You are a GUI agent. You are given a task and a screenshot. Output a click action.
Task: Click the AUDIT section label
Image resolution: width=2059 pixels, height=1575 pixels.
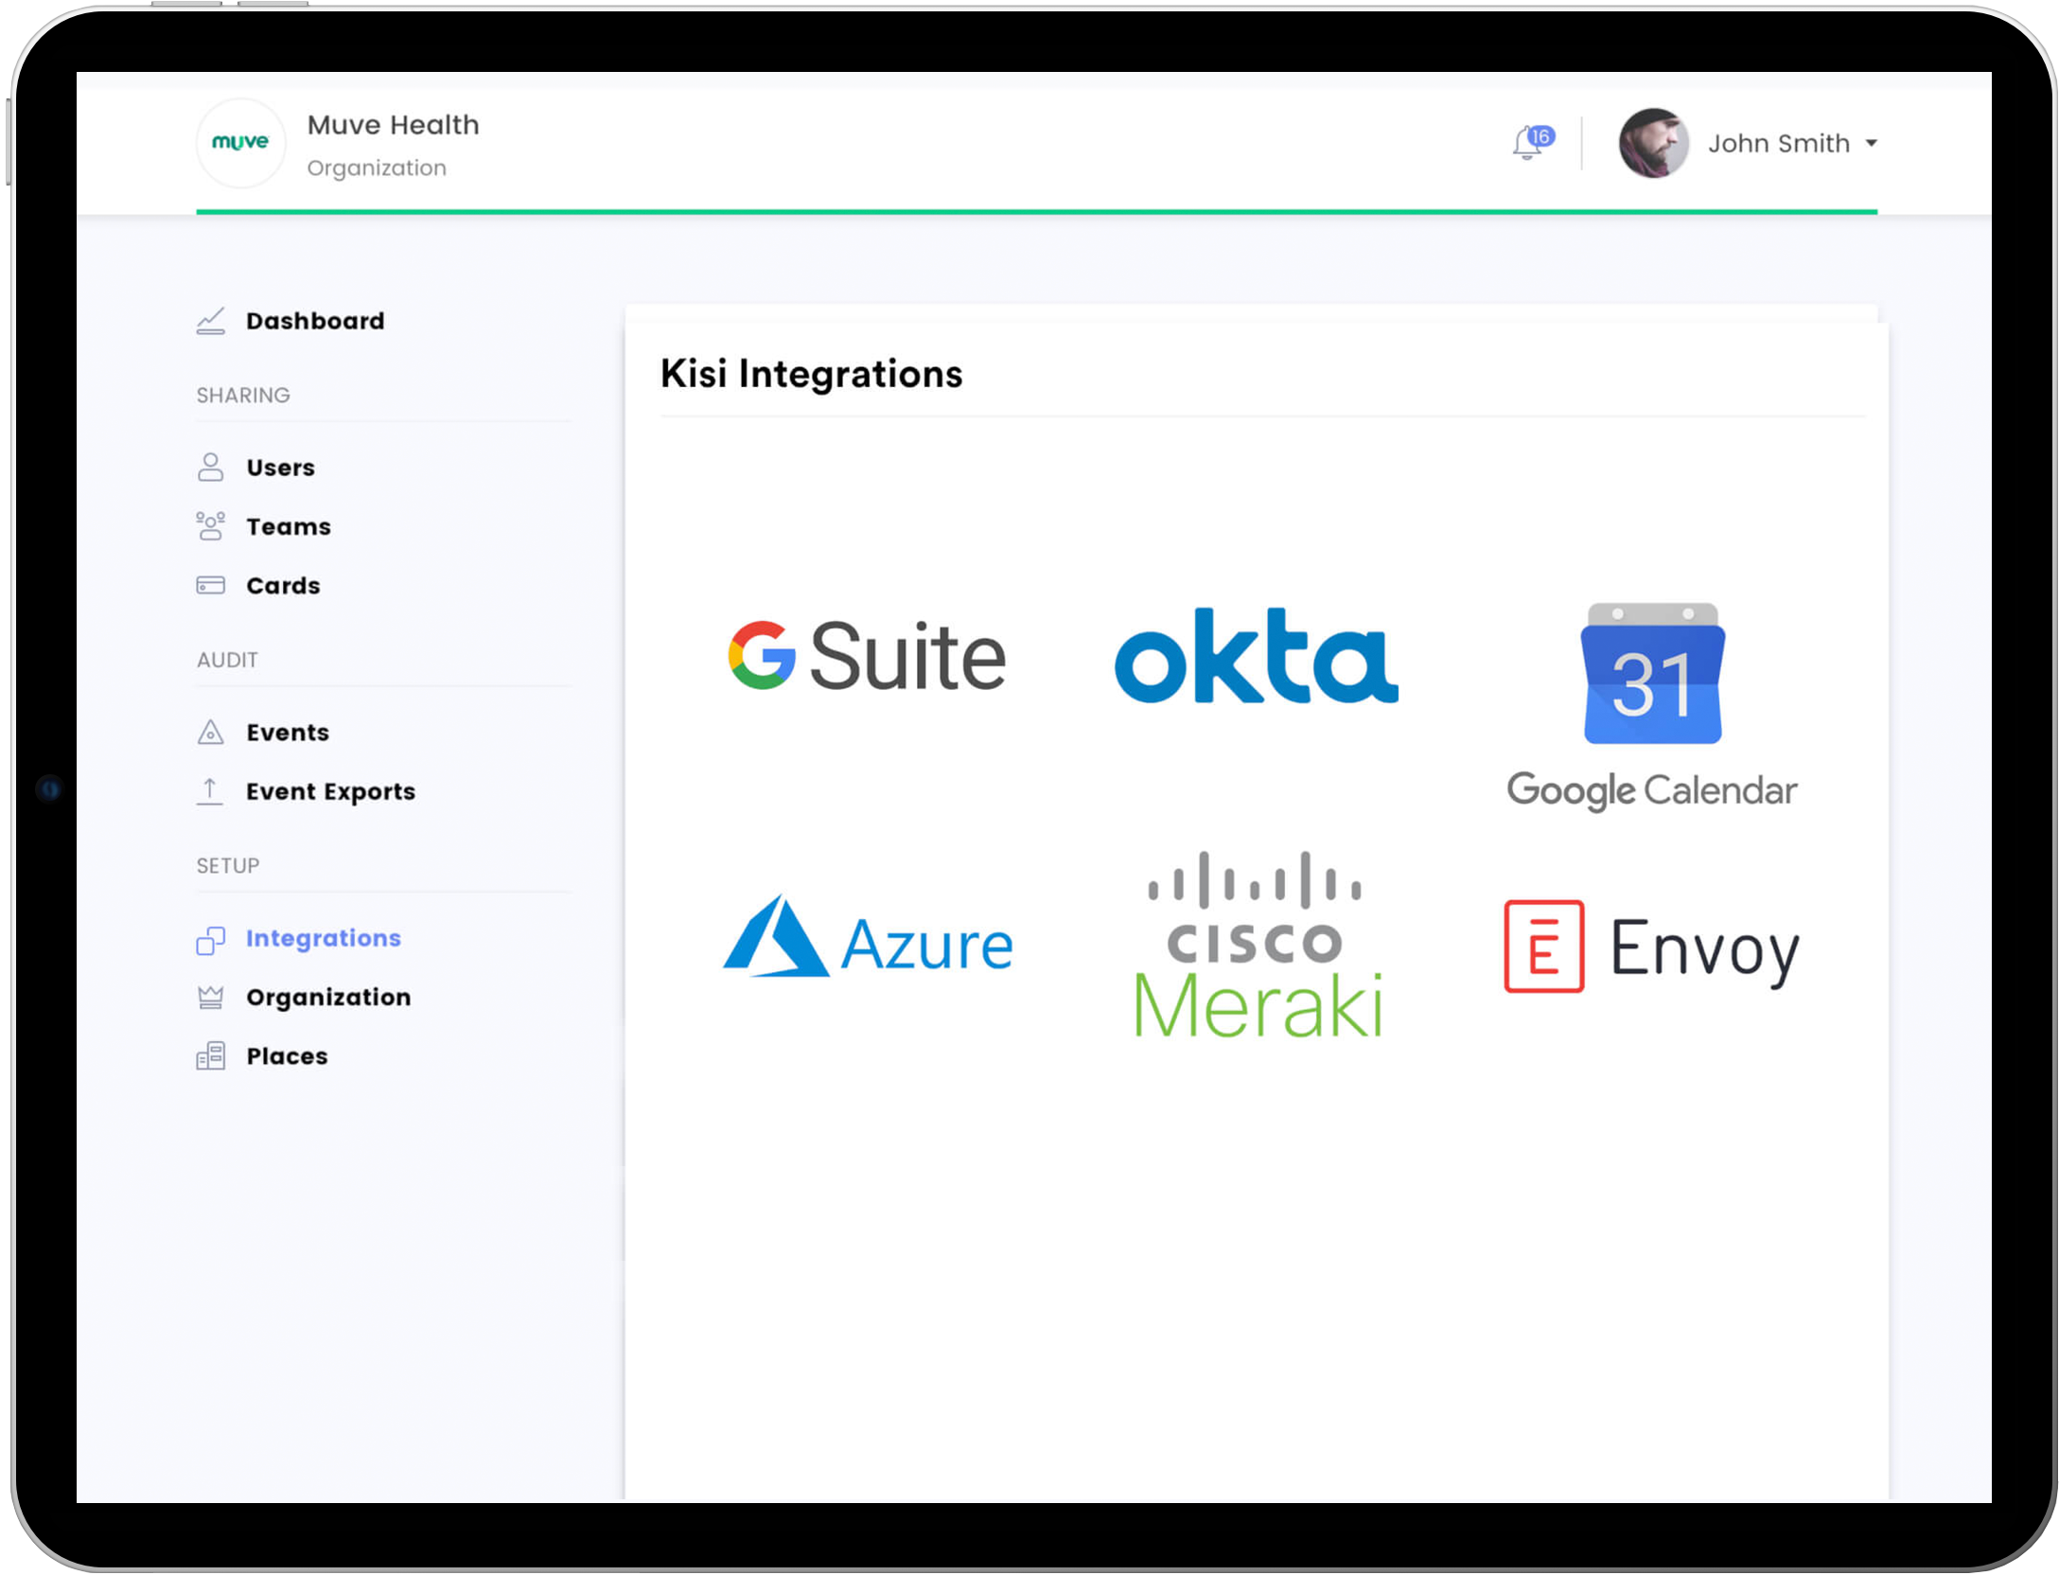pos(227,660)
